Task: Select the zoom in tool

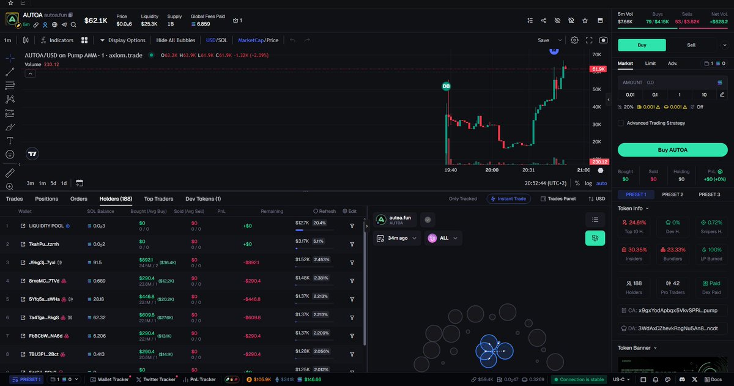Action: pos(10,186)
